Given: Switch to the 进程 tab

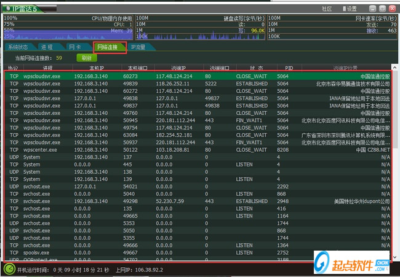Looking at the screenshot, I should click(47, 47).
